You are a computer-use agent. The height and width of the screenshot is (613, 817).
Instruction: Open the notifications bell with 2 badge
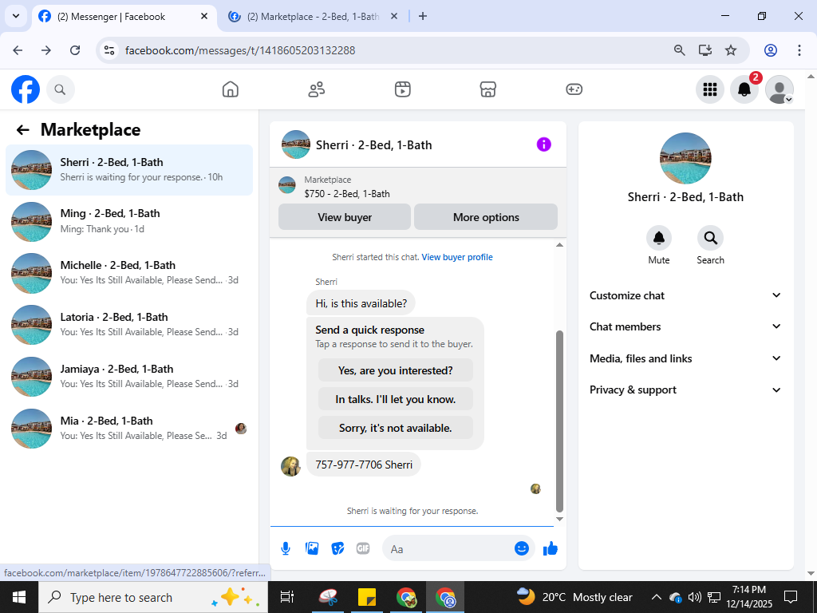click(x=744, y=89)
